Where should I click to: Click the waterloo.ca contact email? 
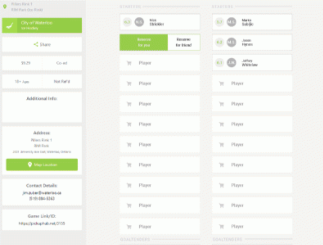coord(42,193)
